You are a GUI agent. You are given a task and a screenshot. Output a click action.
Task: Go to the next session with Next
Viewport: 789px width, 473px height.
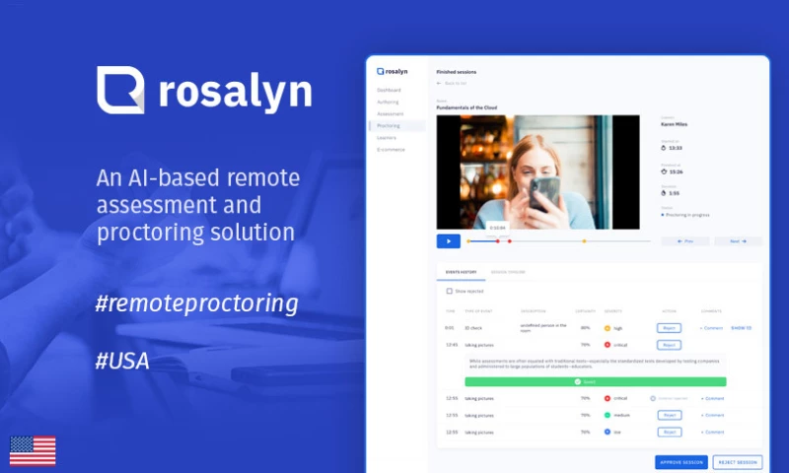[738, 241]
